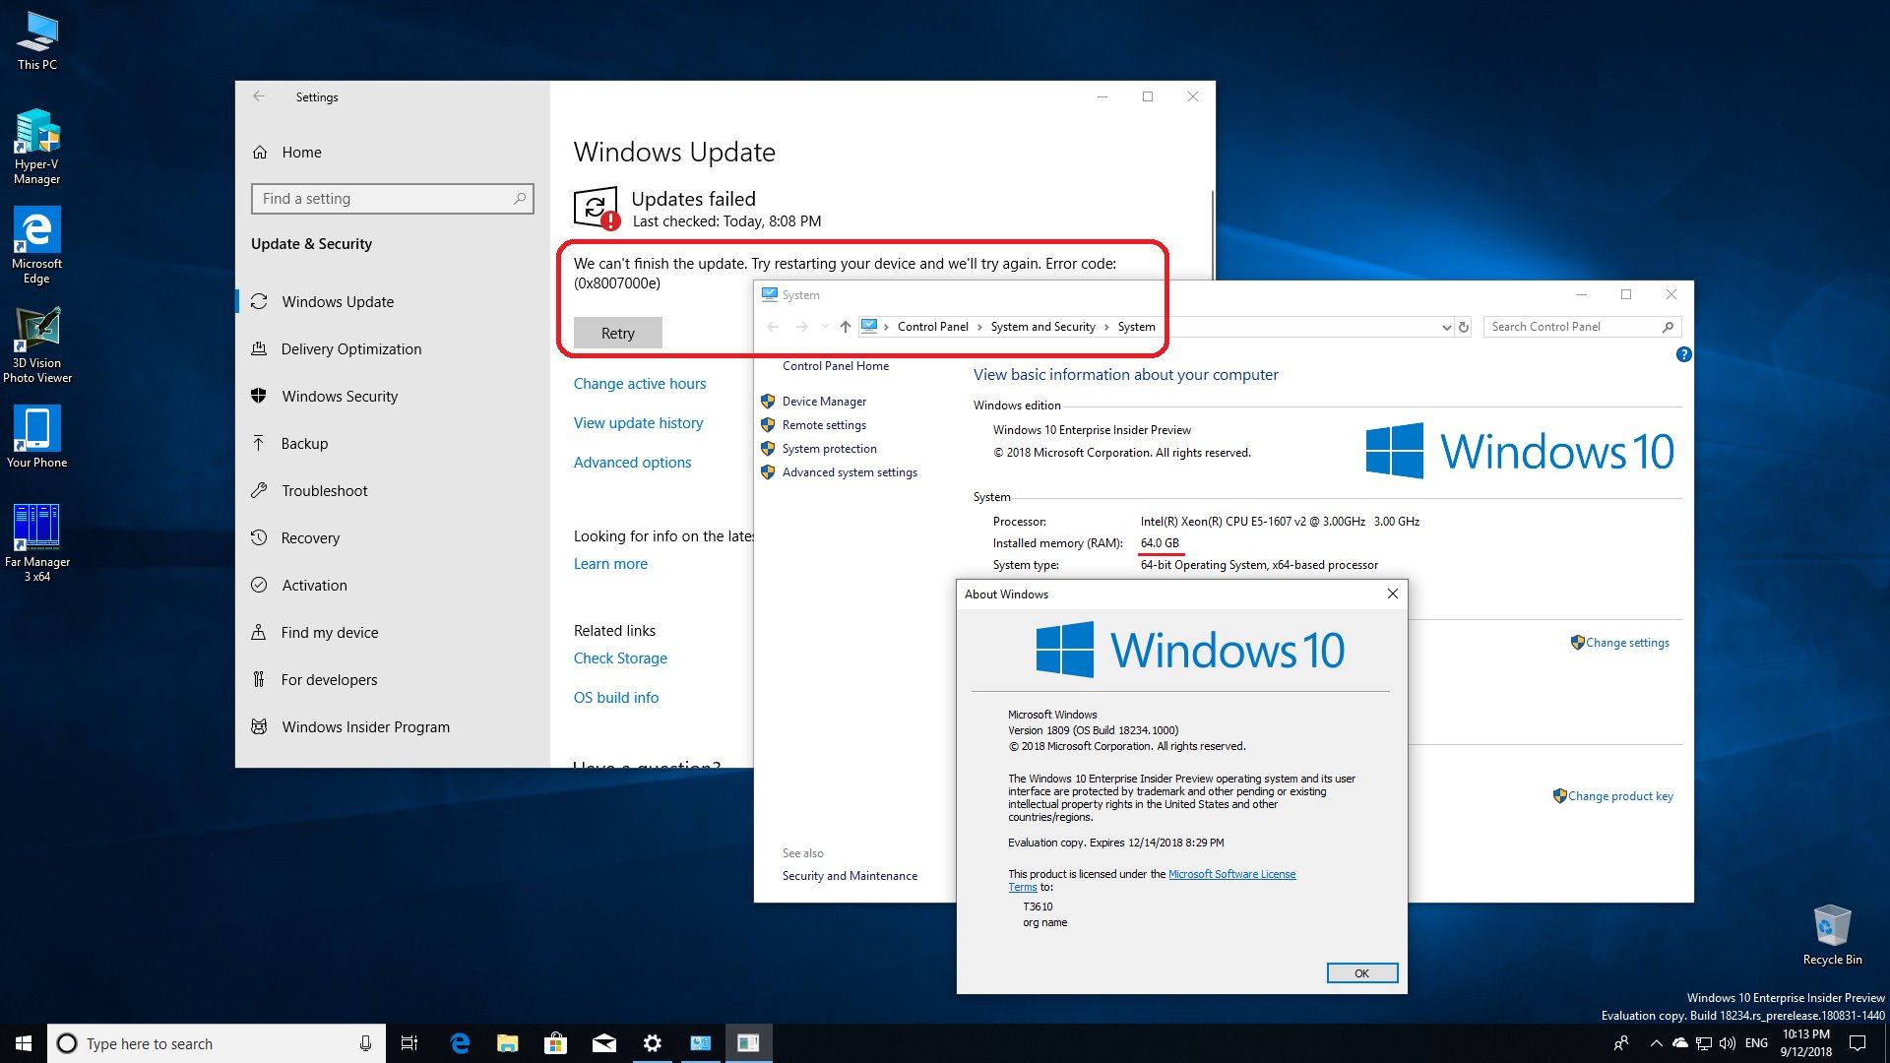Switch to System Control Panel taskbar icon

tap(700, 1043)
